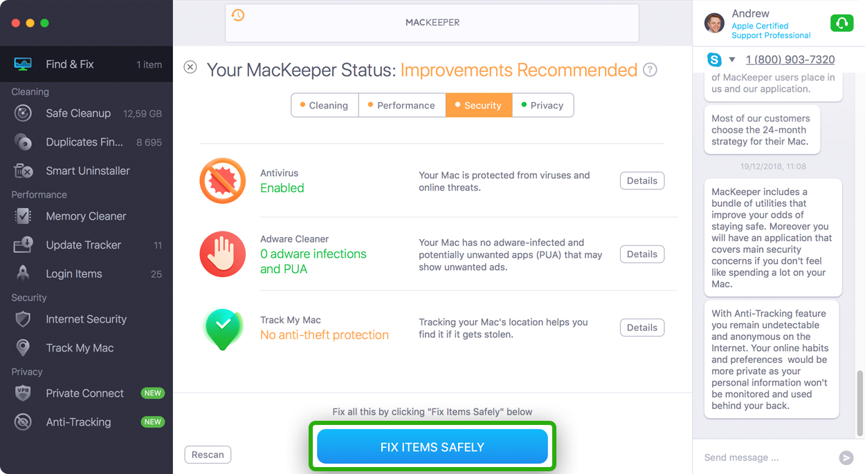The width and height of the screenshot is (865, 474).
Task: Click the question mark help icon
Action: coord(650,70)
